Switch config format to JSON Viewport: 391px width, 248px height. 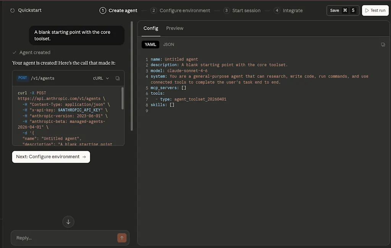168,45
